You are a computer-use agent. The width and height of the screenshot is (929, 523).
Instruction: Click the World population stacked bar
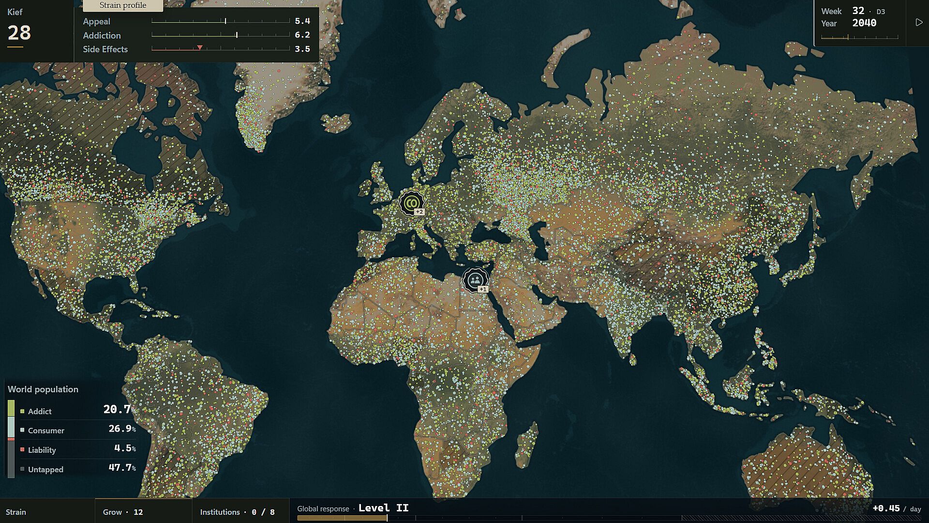coord(11,439)
